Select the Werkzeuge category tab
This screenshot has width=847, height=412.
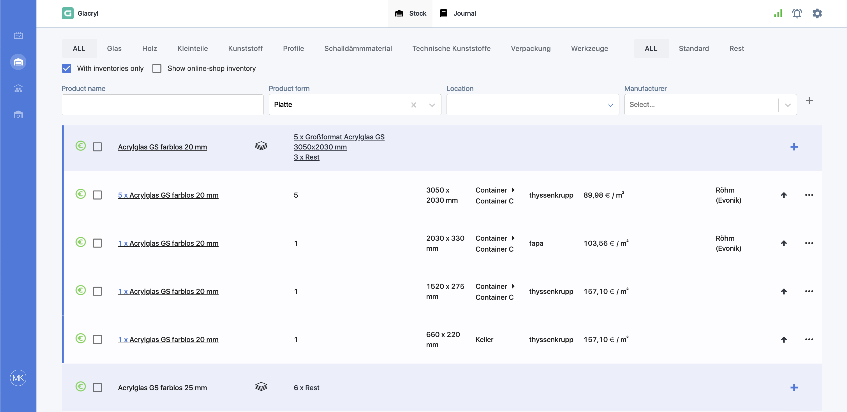pos(589,49)
